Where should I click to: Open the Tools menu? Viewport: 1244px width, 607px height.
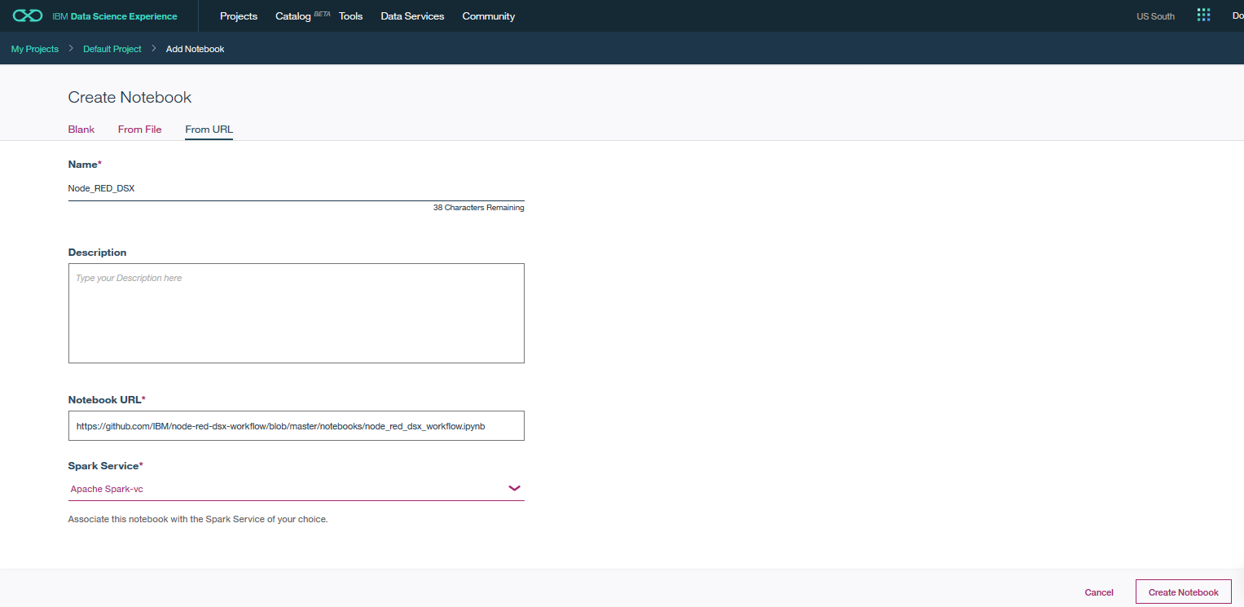351,16
